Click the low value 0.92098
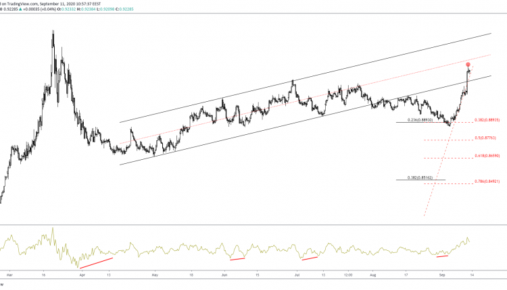This screenshot has width=507, height=290. 107,9
